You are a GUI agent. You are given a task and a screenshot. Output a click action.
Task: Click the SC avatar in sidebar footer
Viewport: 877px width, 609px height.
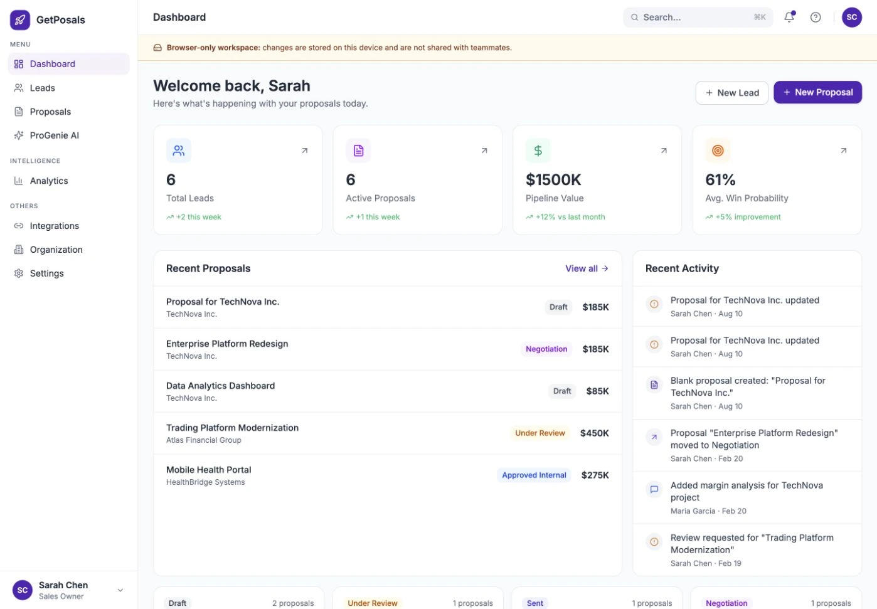(23, 590)
